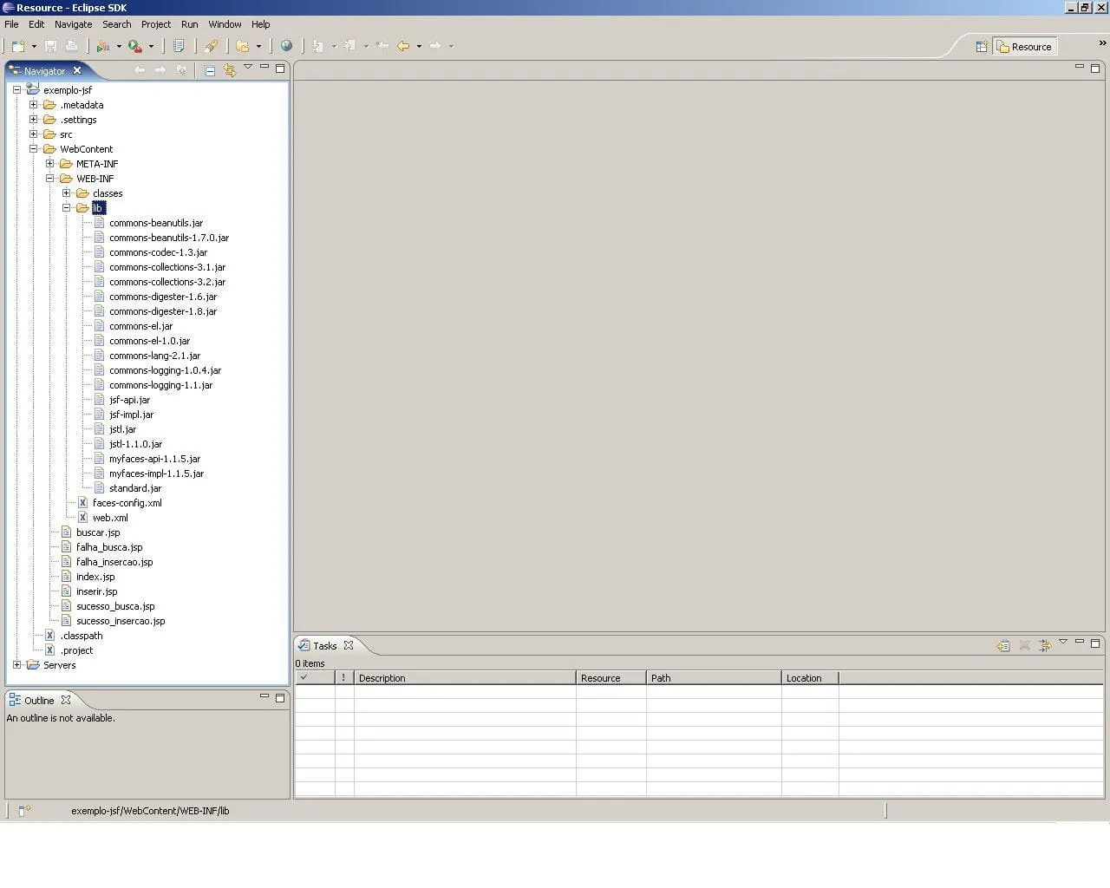
Task: Click the Resource column header in Tasks
Action: (x=610, y=678)
